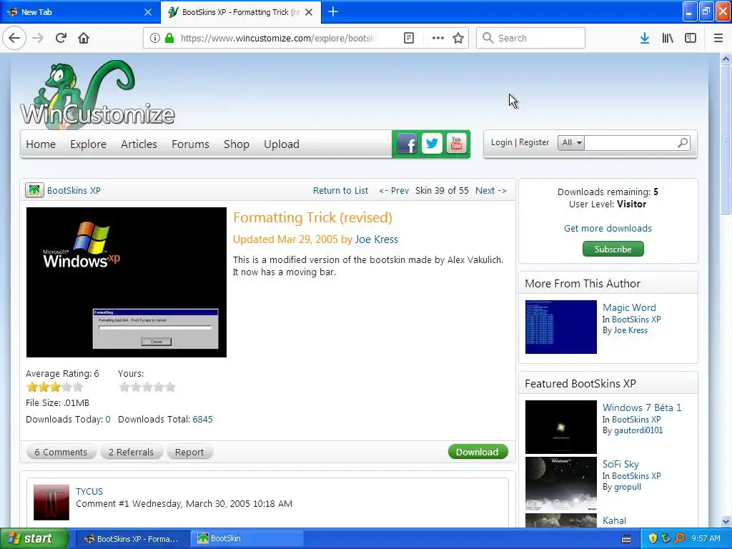Click the Login link
The width and height of the screenshot is (732, 549).
click(501, 142)
